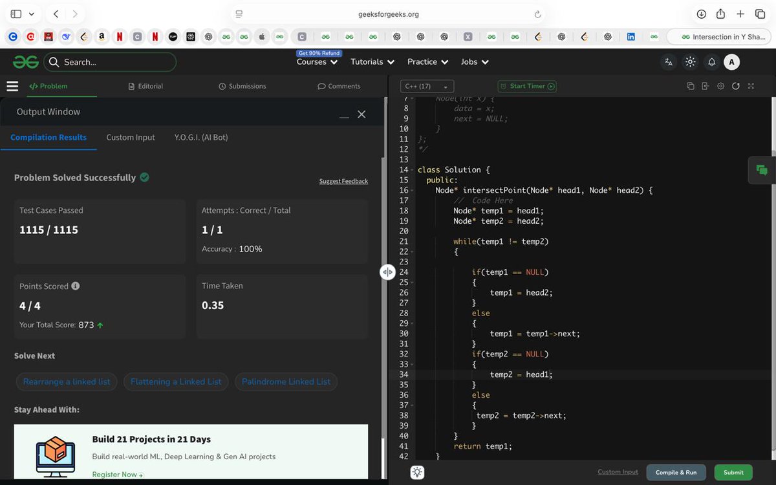
Task: Click the Submit button
Action: [x=733, y=472]
